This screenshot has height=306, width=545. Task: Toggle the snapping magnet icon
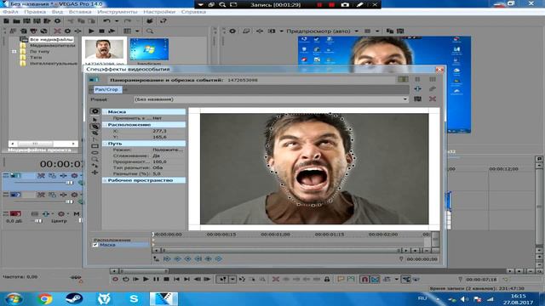pos(364,280)
